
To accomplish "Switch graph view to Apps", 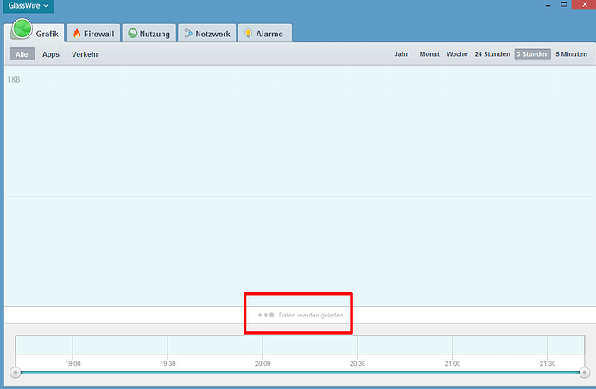I will pos(51,54).
